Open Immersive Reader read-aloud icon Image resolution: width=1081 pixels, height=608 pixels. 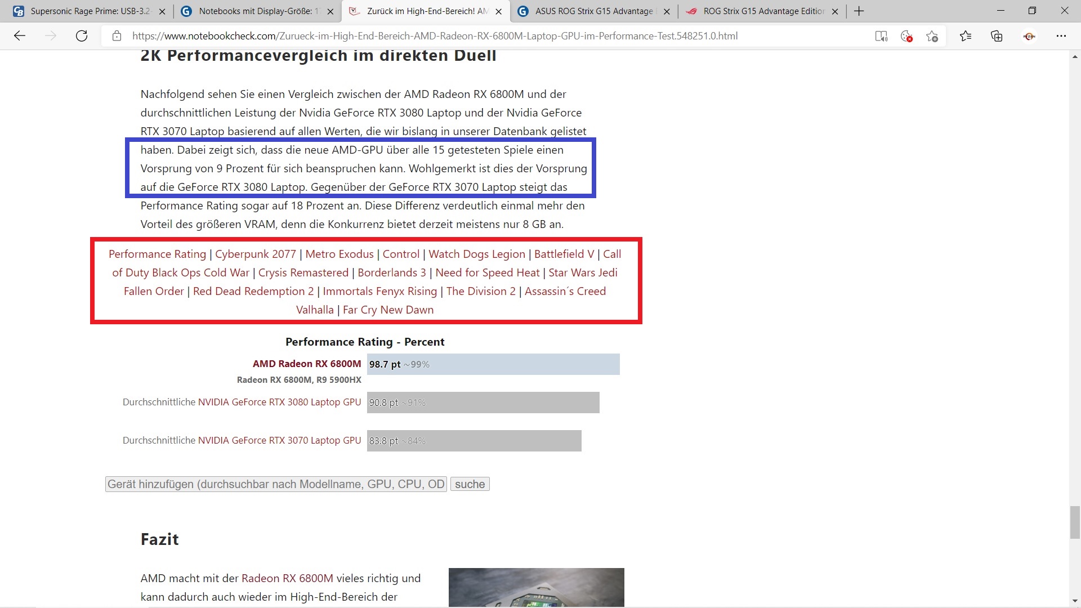881,36
